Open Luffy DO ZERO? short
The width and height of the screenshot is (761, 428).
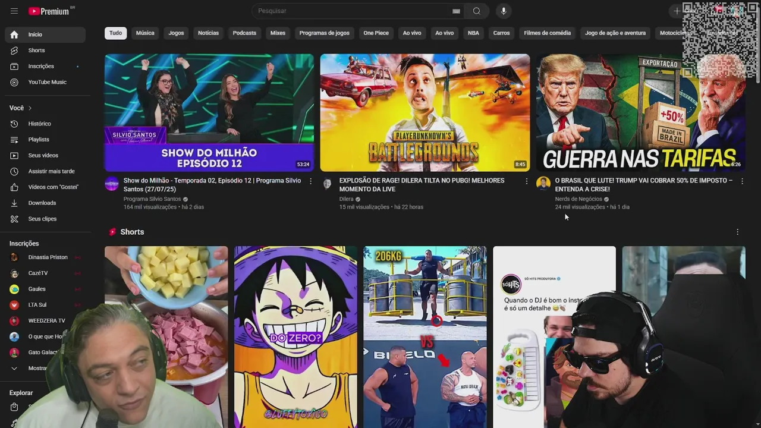[295, 337]
